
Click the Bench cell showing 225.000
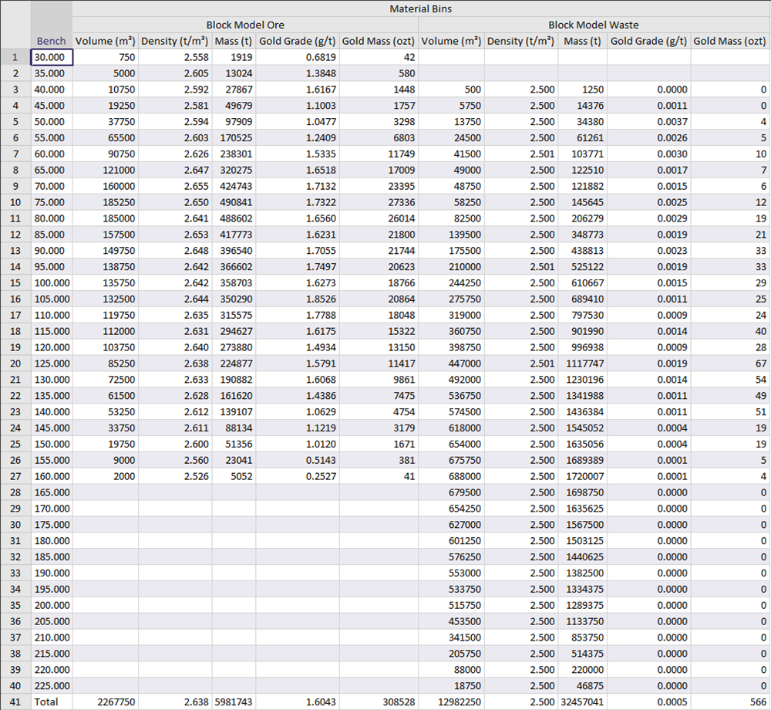click(x=52, y=685)
